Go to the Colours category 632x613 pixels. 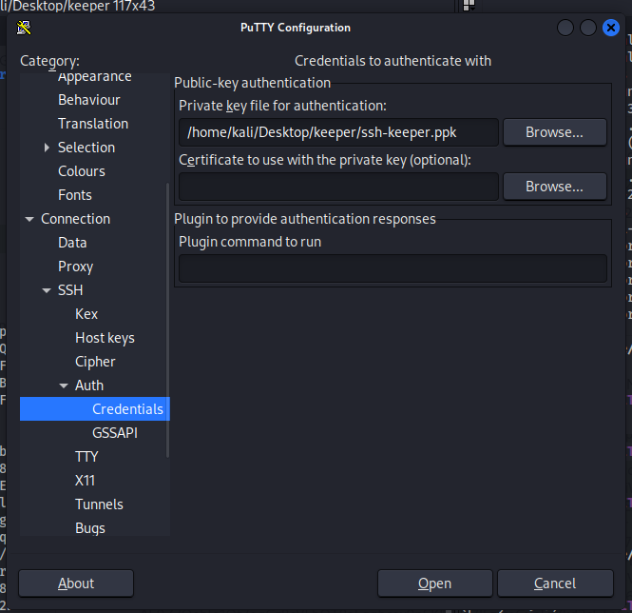82,171
